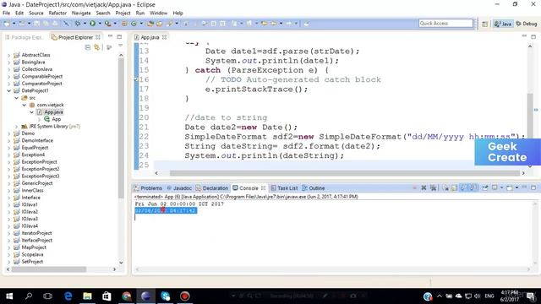
Task: Click the New Java Package icon
Action: click(x=124, y=24)
